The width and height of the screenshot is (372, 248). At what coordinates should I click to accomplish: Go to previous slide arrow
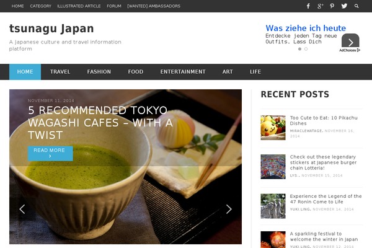(22, 209)
